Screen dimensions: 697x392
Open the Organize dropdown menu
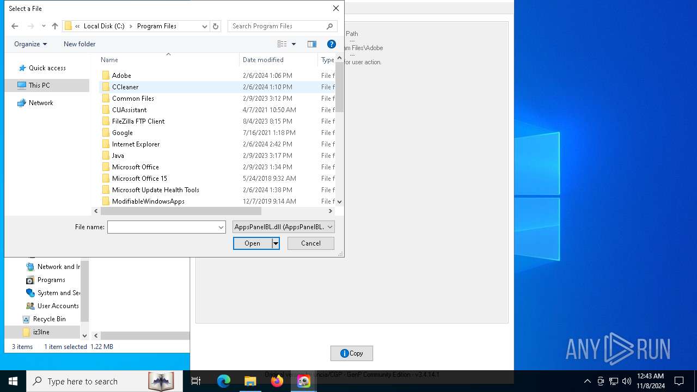(30, 44)
